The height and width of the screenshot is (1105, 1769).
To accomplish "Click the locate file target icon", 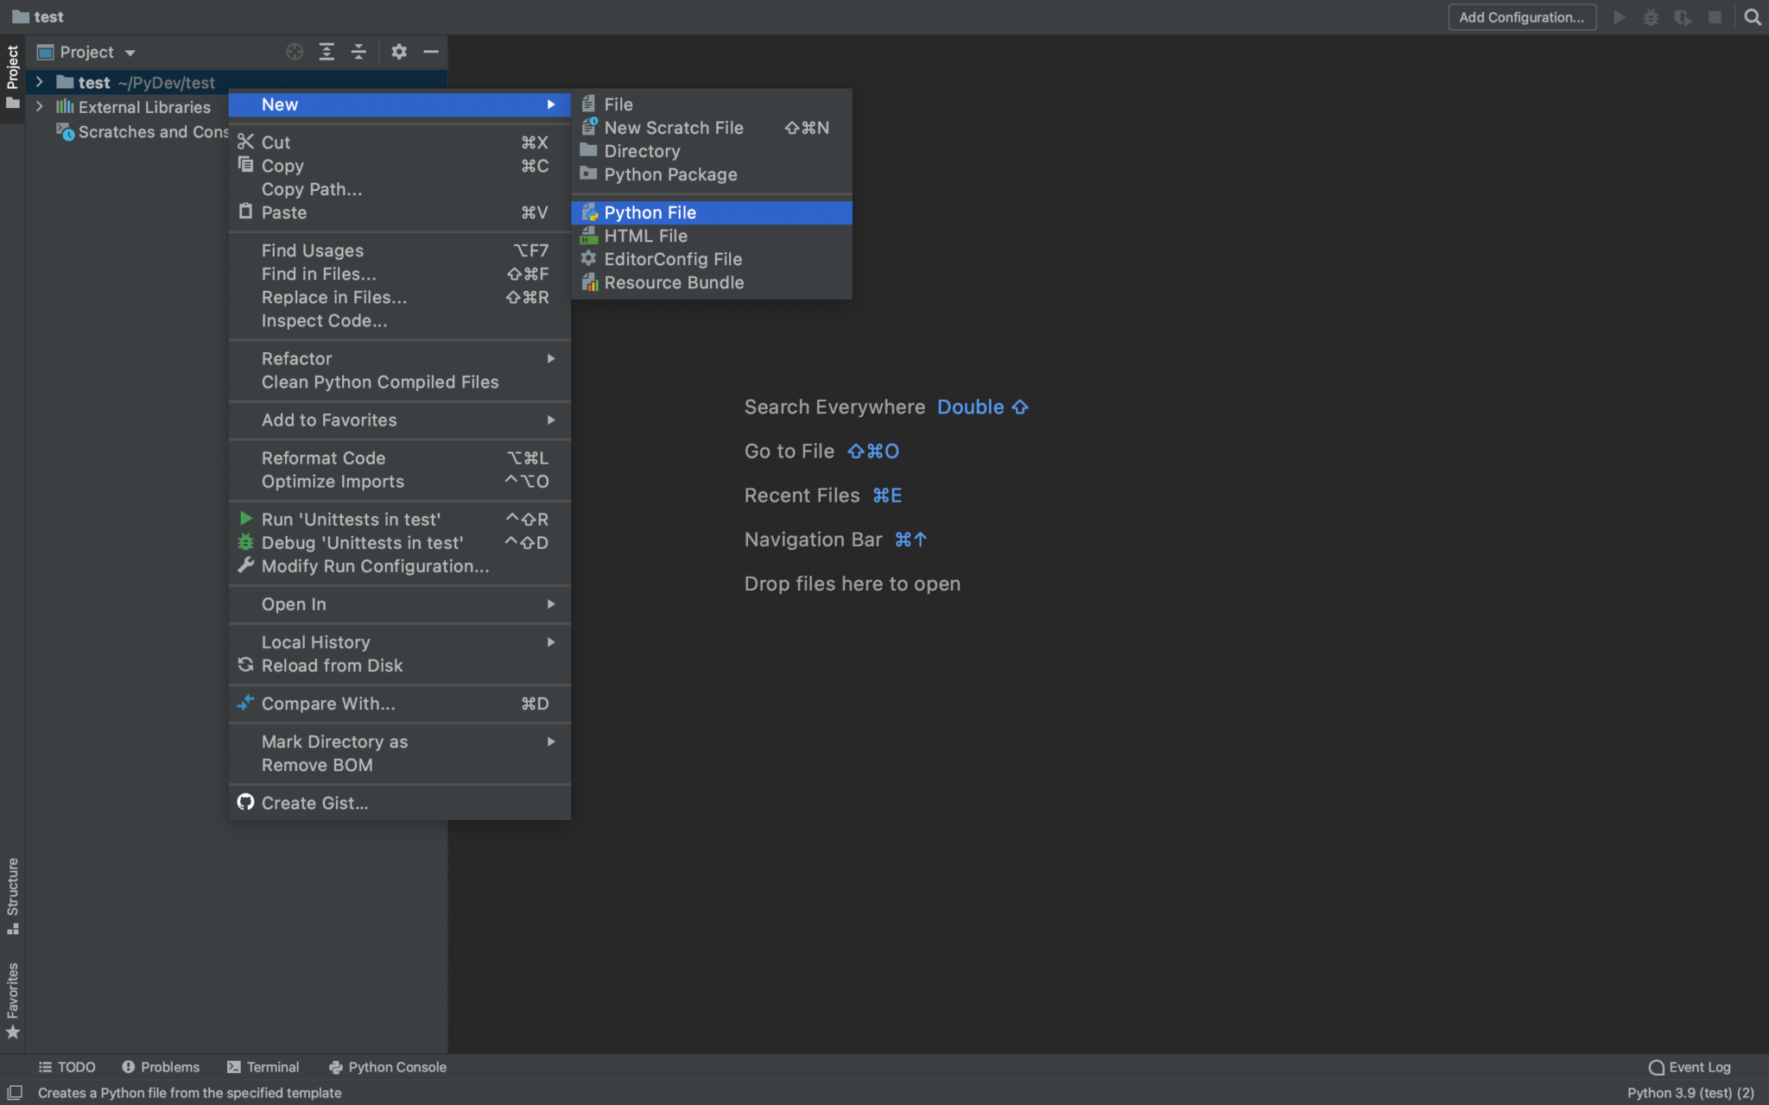I will [295, 52].
